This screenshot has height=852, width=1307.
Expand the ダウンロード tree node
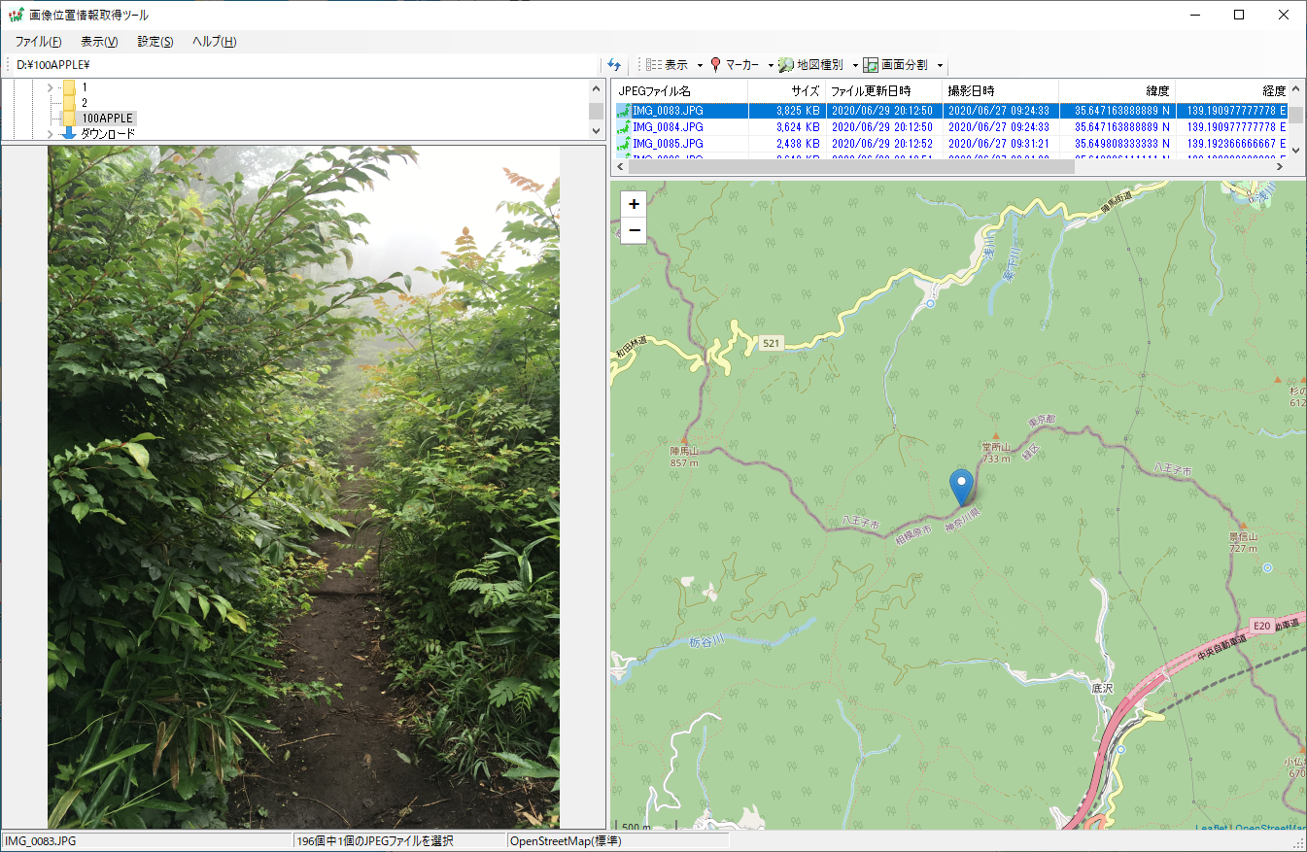pos(50,133)
